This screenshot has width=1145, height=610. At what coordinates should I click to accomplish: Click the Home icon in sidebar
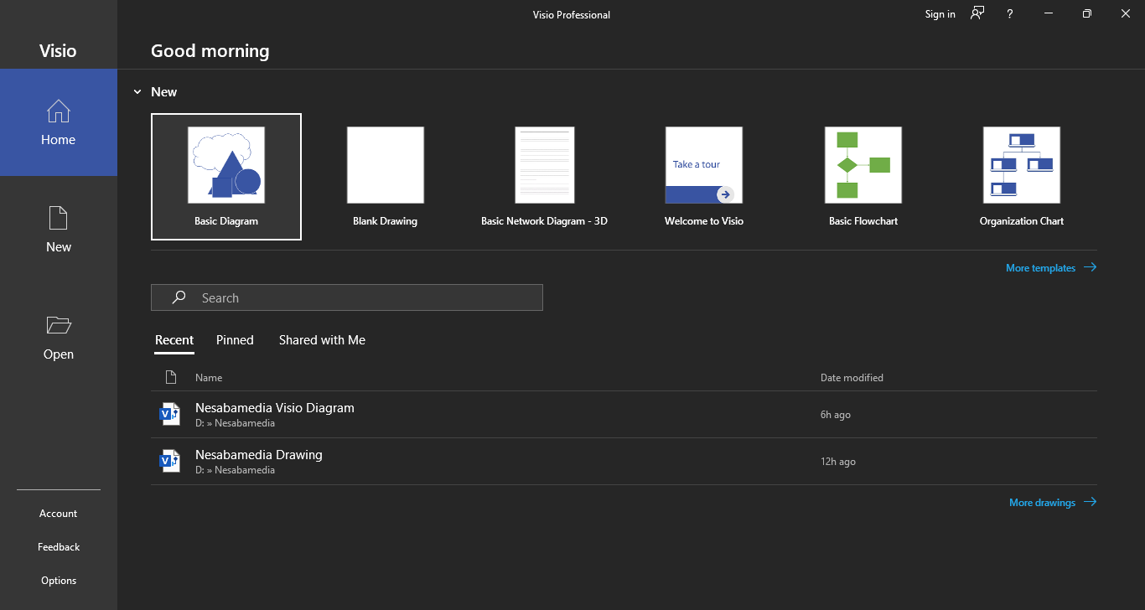coord(58,111)
